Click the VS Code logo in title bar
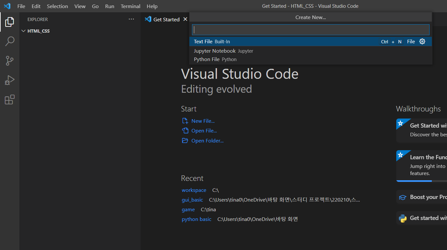This screenshot has height=250, width=447. tap(7, 6)
